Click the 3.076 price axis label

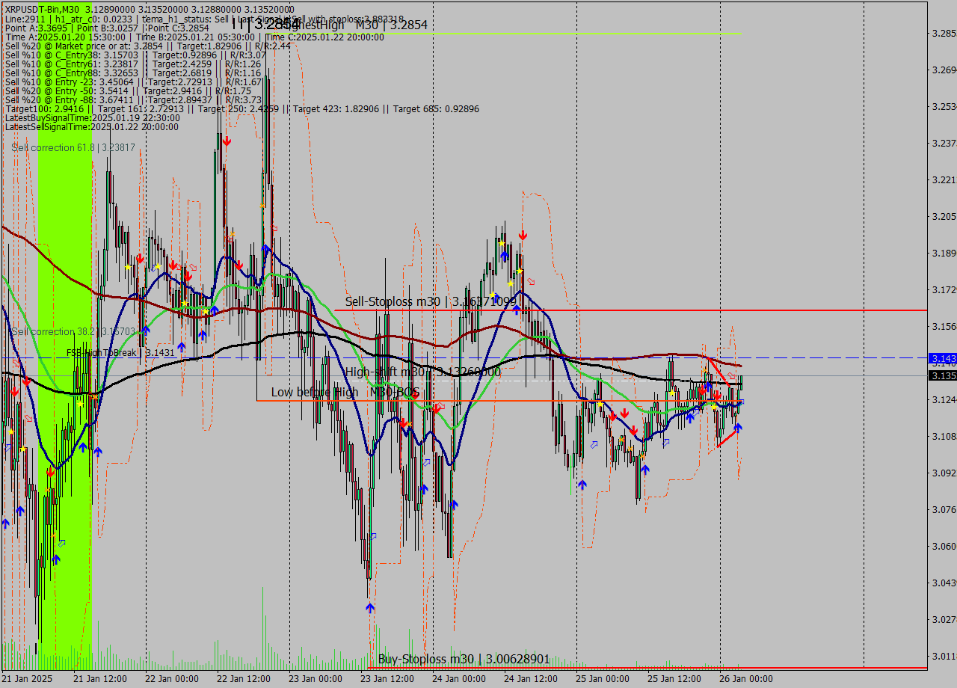[x=944, y=510]
